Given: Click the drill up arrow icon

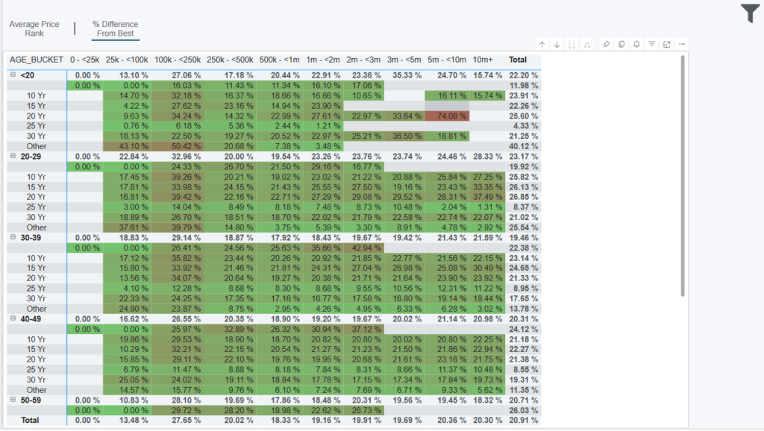Looking at the screenshot, I should 542,45.
